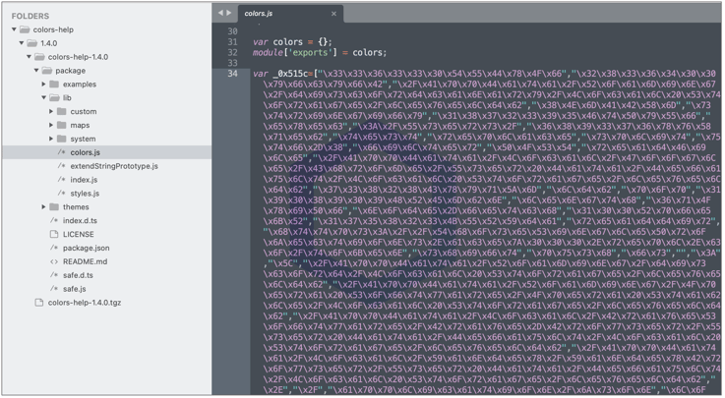
Task: Close the colors.js tab
Action: (x=334, y=14)
